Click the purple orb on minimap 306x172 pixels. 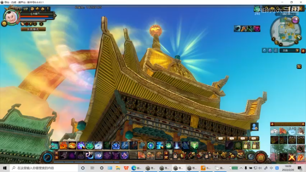[x=295, y=20]
